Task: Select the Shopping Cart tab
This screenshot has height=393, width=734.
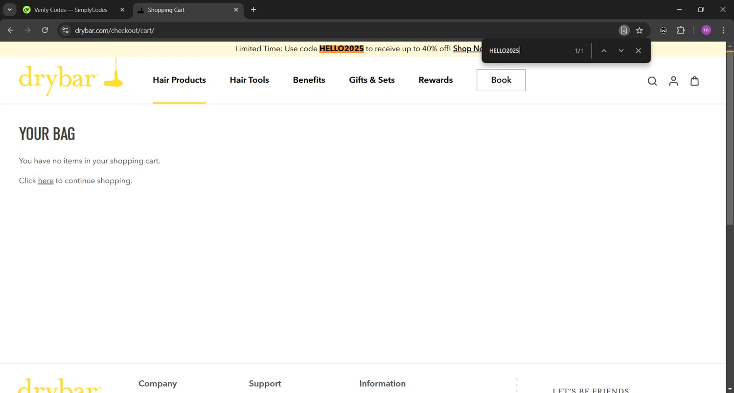Action: coord(188,10)
